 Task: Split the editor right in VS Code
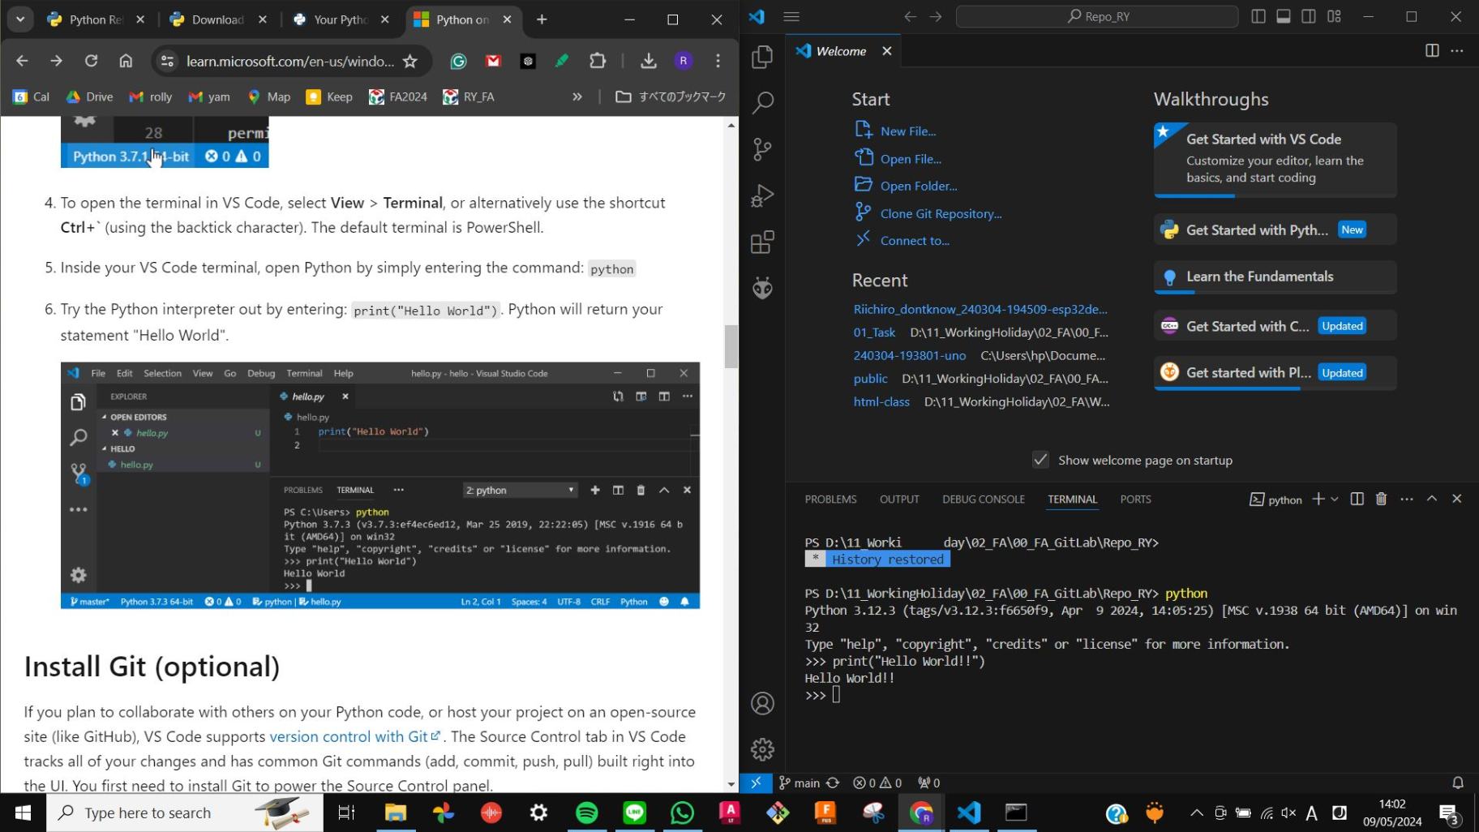coord(1432,51)
